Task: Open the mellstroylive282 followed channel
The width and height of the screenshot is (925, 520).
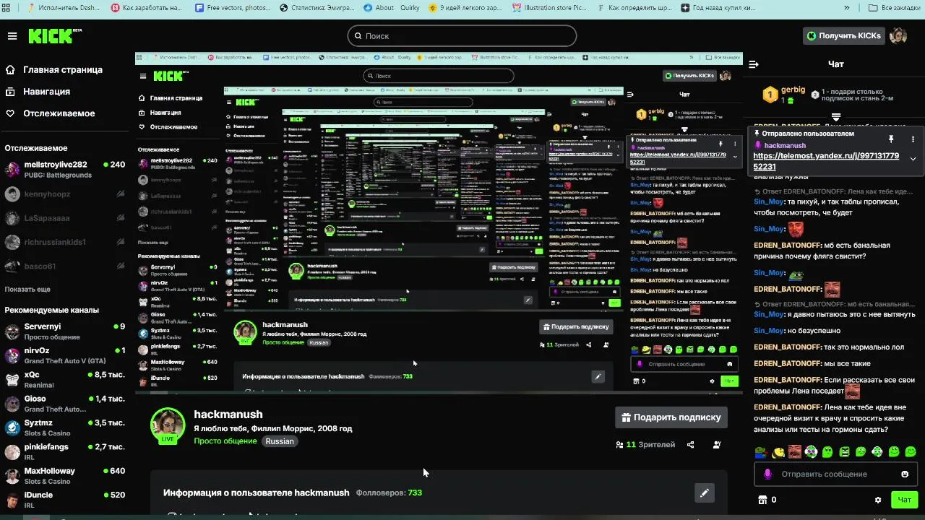Action: pyautogui.click(x=65, y=170)
